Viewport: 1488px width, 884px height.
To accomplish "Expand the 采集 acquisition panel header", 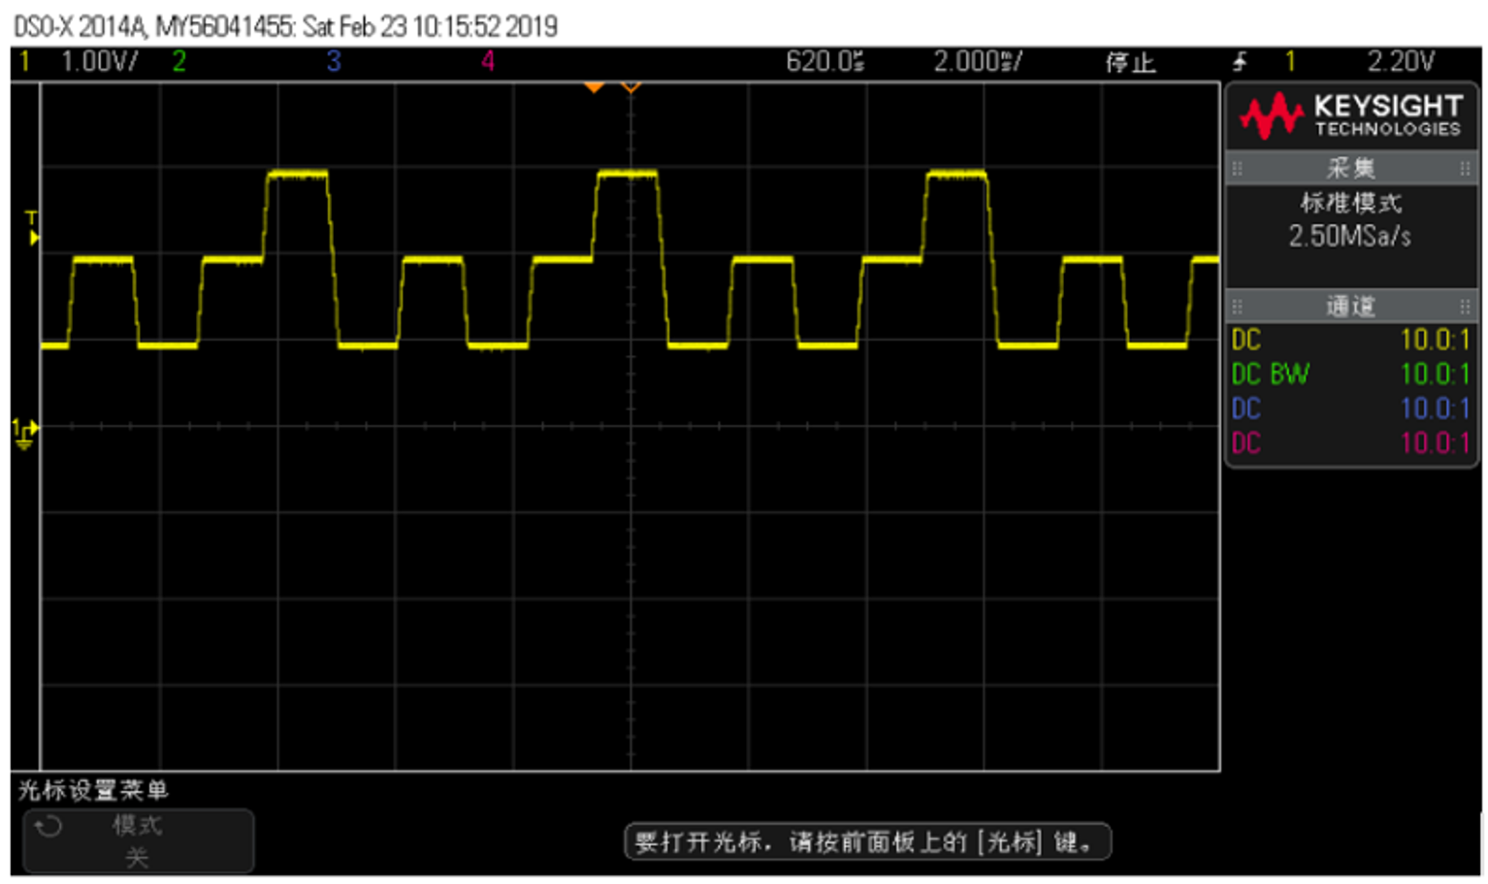I will point(1350,169).
